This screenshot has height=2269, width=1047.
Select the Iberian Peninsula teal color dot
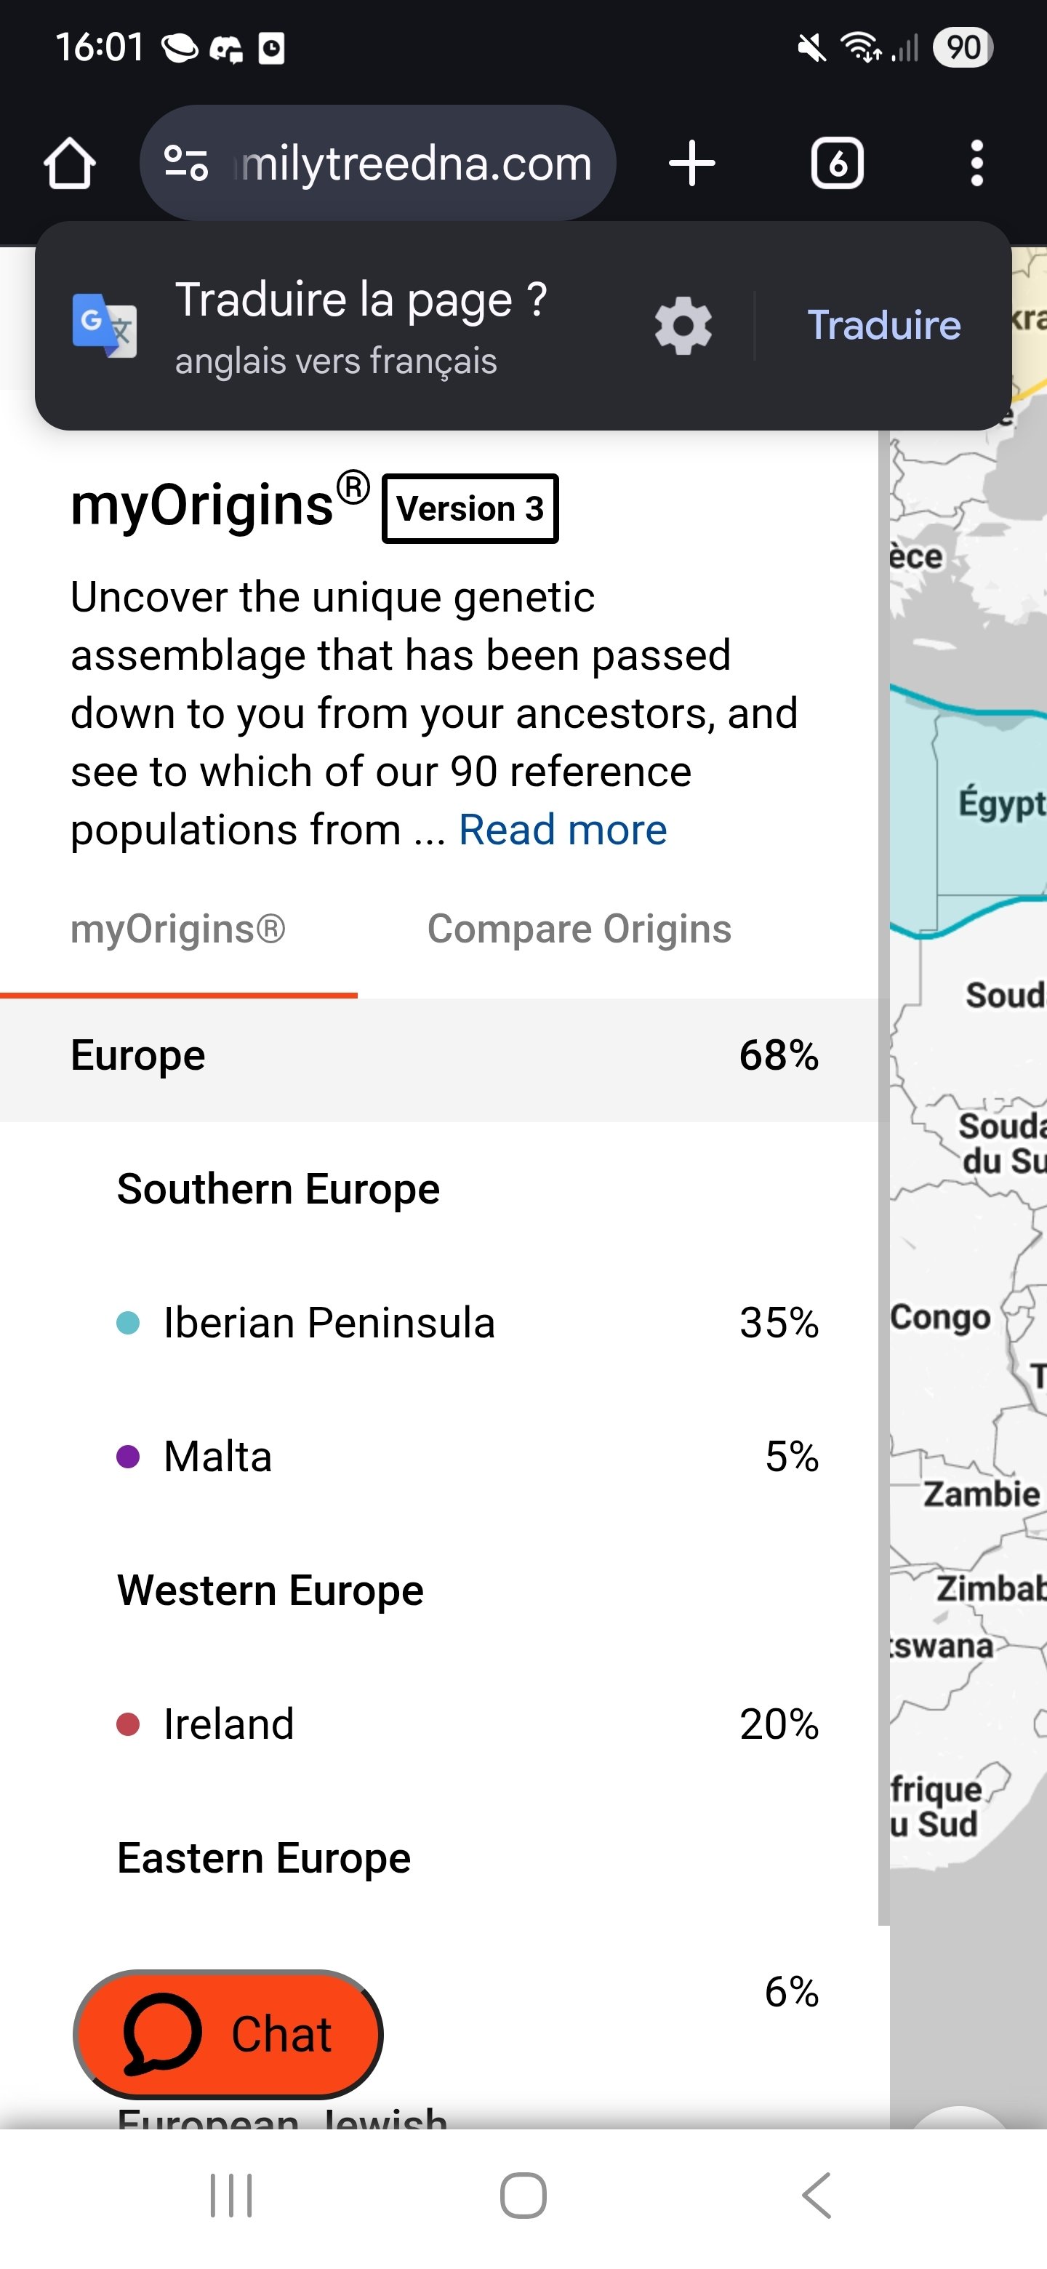tap(129, 1322)
